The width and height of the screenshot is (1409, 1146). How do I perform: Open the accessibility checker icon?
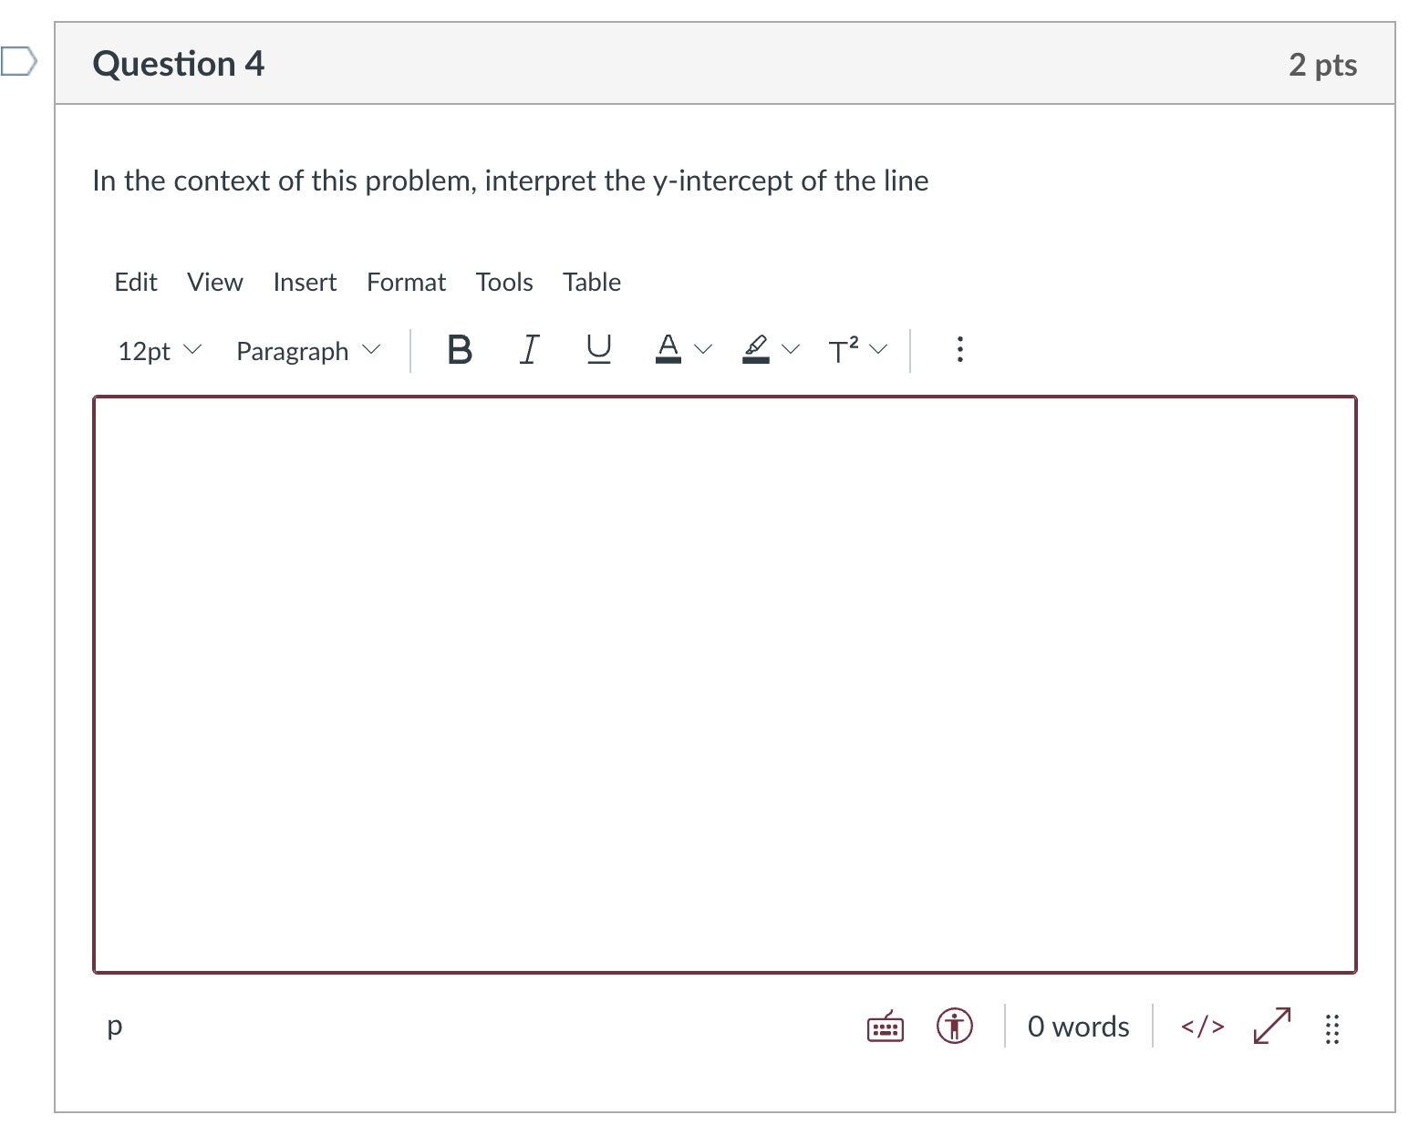tap(955, 1027)
